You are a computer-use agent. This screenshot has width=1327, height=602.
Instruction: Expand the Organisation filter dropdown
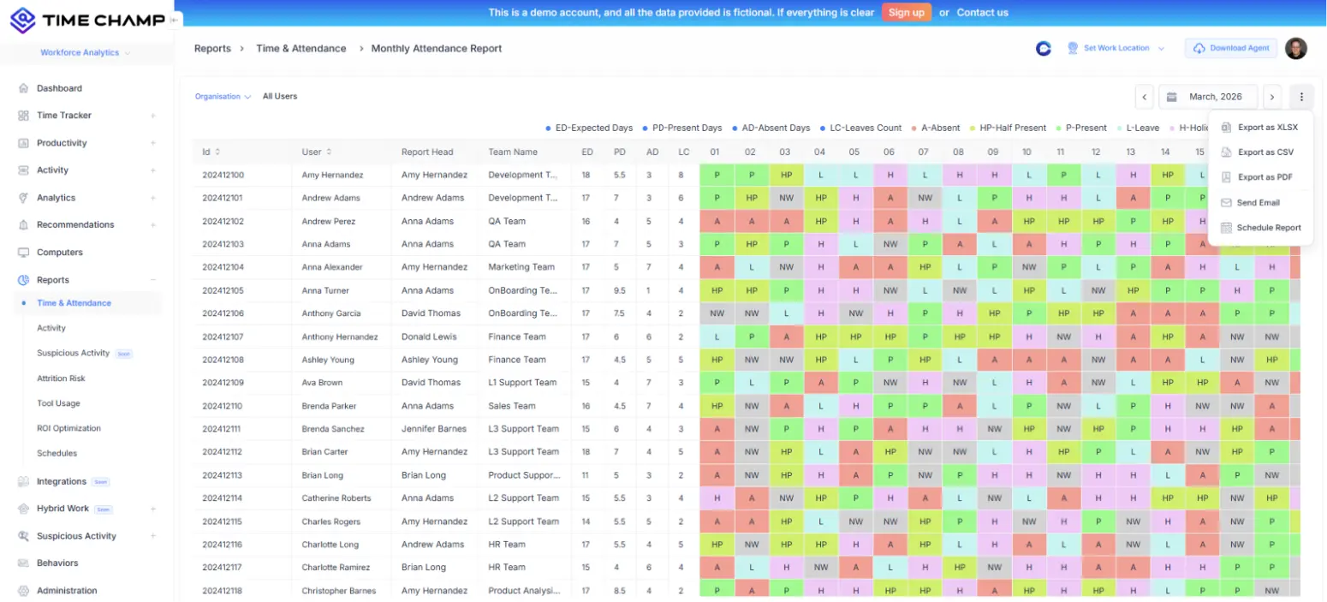(x=223, y=97)
